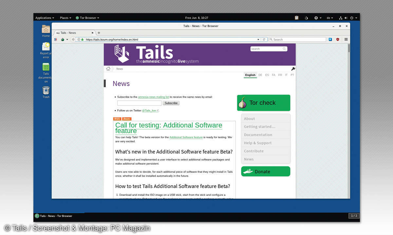Click the green Tor check button
The image size is (393, 235).
pos(264,103)
